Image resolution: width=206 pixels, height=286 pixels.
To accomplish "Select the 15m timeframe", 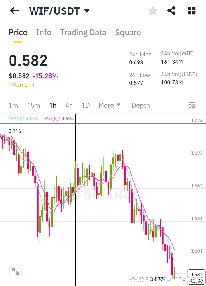I will point(33,105).
